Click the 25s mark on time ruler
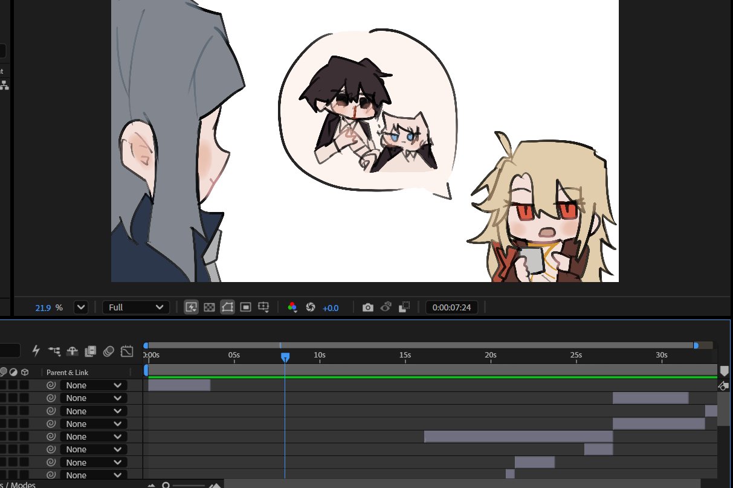Screen dimensions: 733x488 point(576,355)
